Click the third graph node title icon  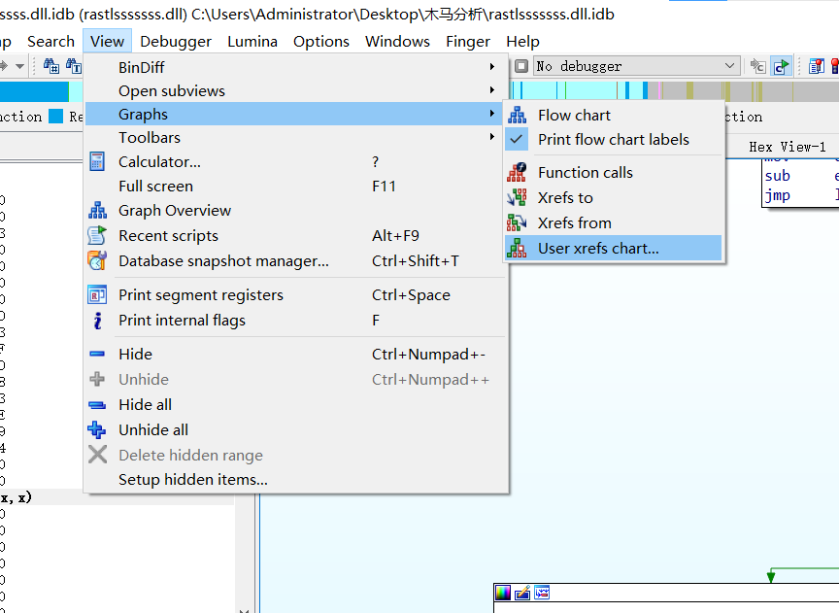(x=542, y=593)
